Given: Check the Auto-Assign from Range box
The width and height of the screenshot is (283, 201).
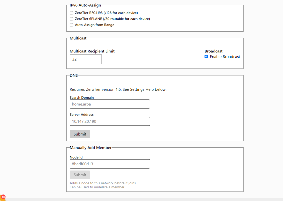Looking at the screenshot, I should coord(71,25).
